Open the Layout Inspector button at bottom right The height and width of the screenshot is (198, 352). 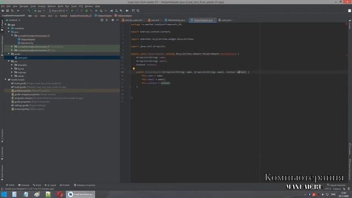(336, 185)
